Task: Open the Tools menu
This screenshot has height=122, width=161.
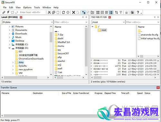Action: pos(37,7)
